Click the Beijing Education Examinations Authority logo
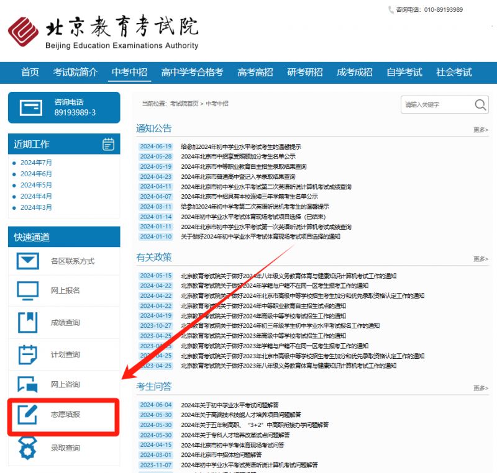497x473 pixels. 103,32
